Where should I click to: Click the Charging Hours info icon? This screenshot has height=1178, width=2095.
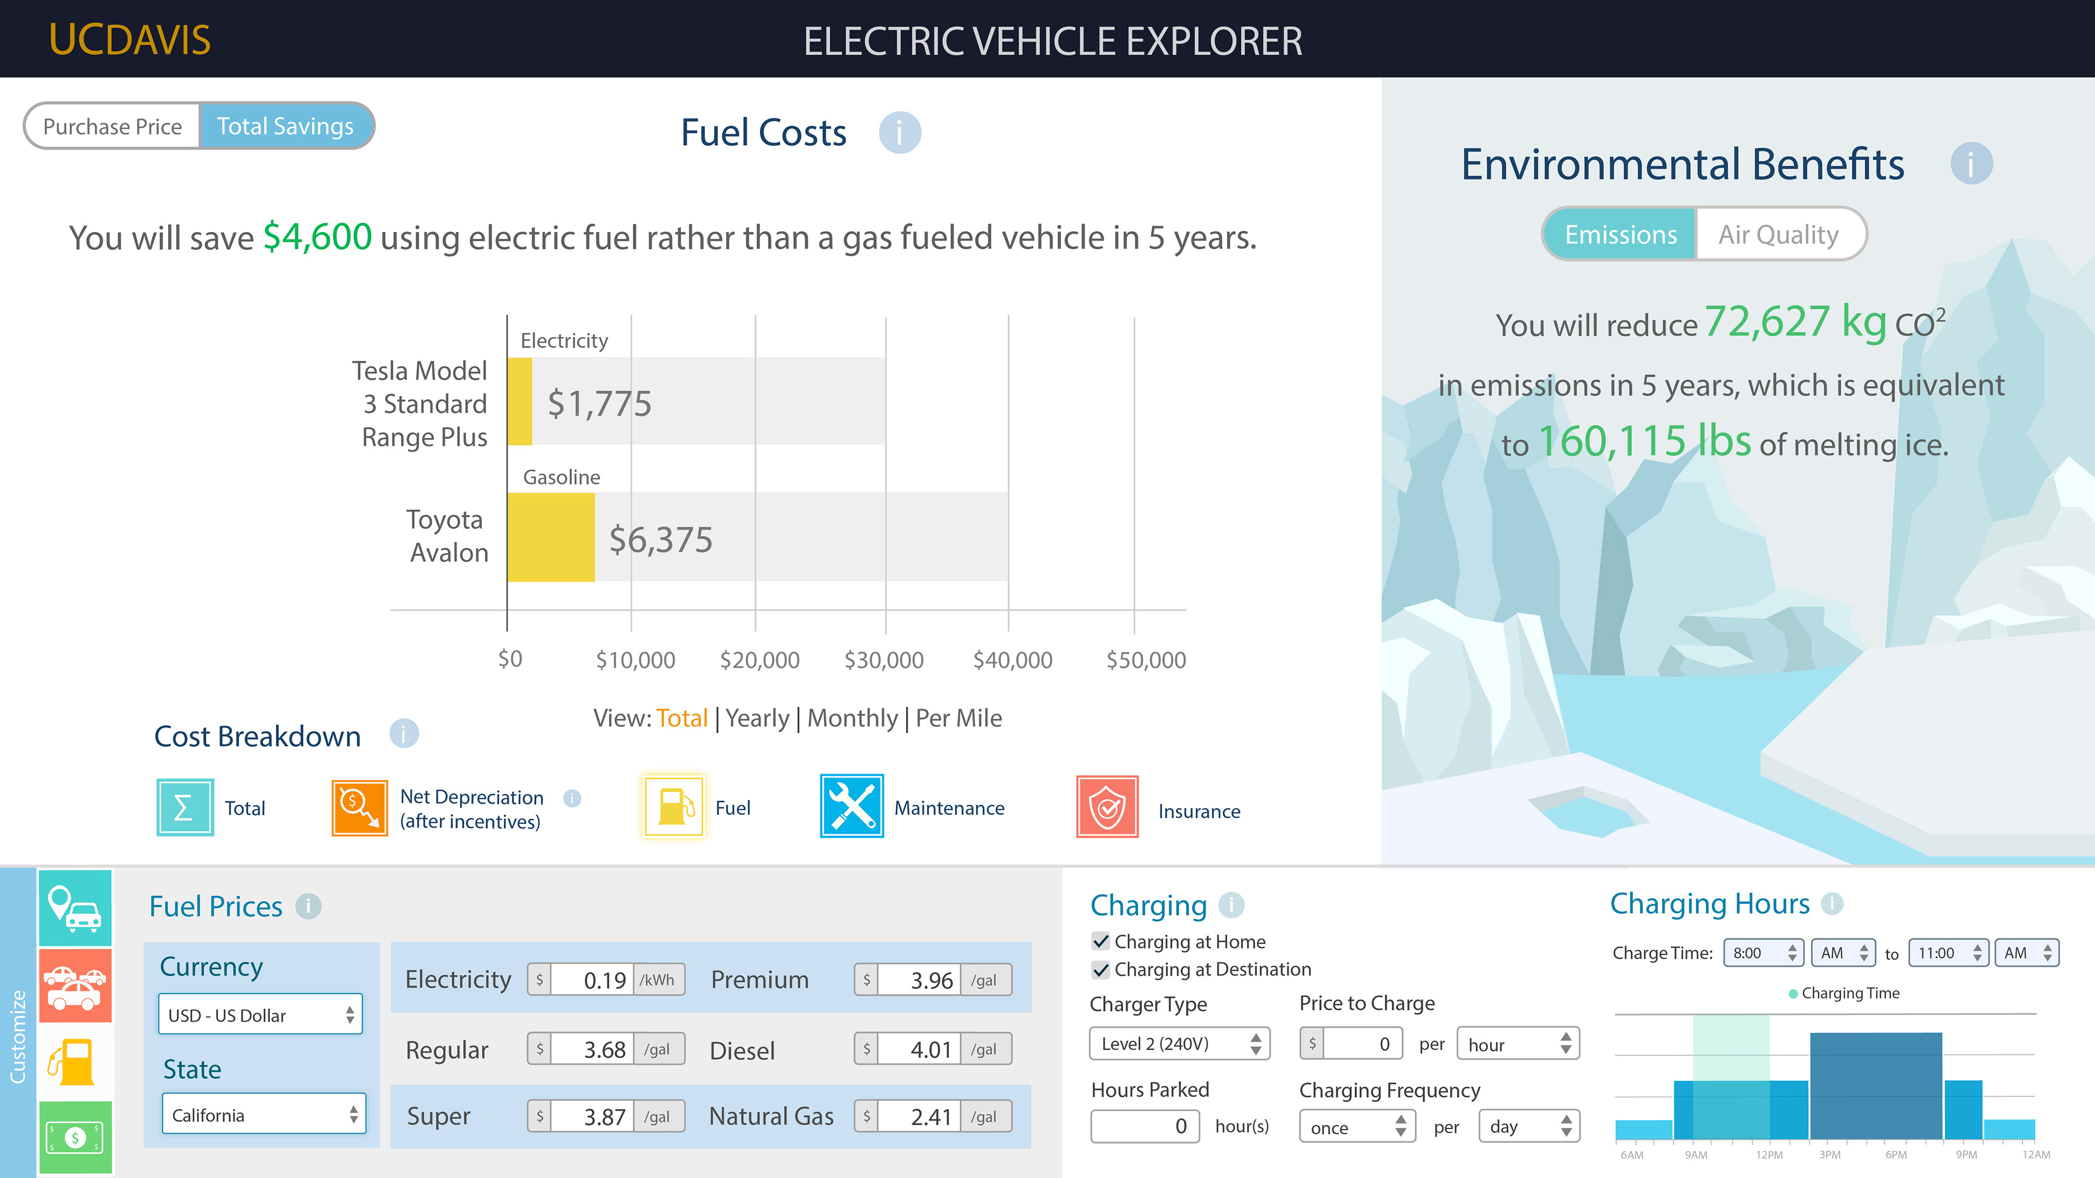click(x=1831, y=903)
